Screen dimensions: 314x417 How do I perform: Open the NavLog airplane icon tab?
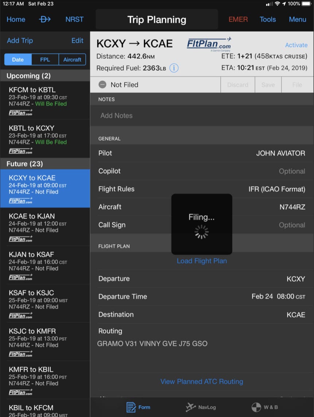pos(190,407)
